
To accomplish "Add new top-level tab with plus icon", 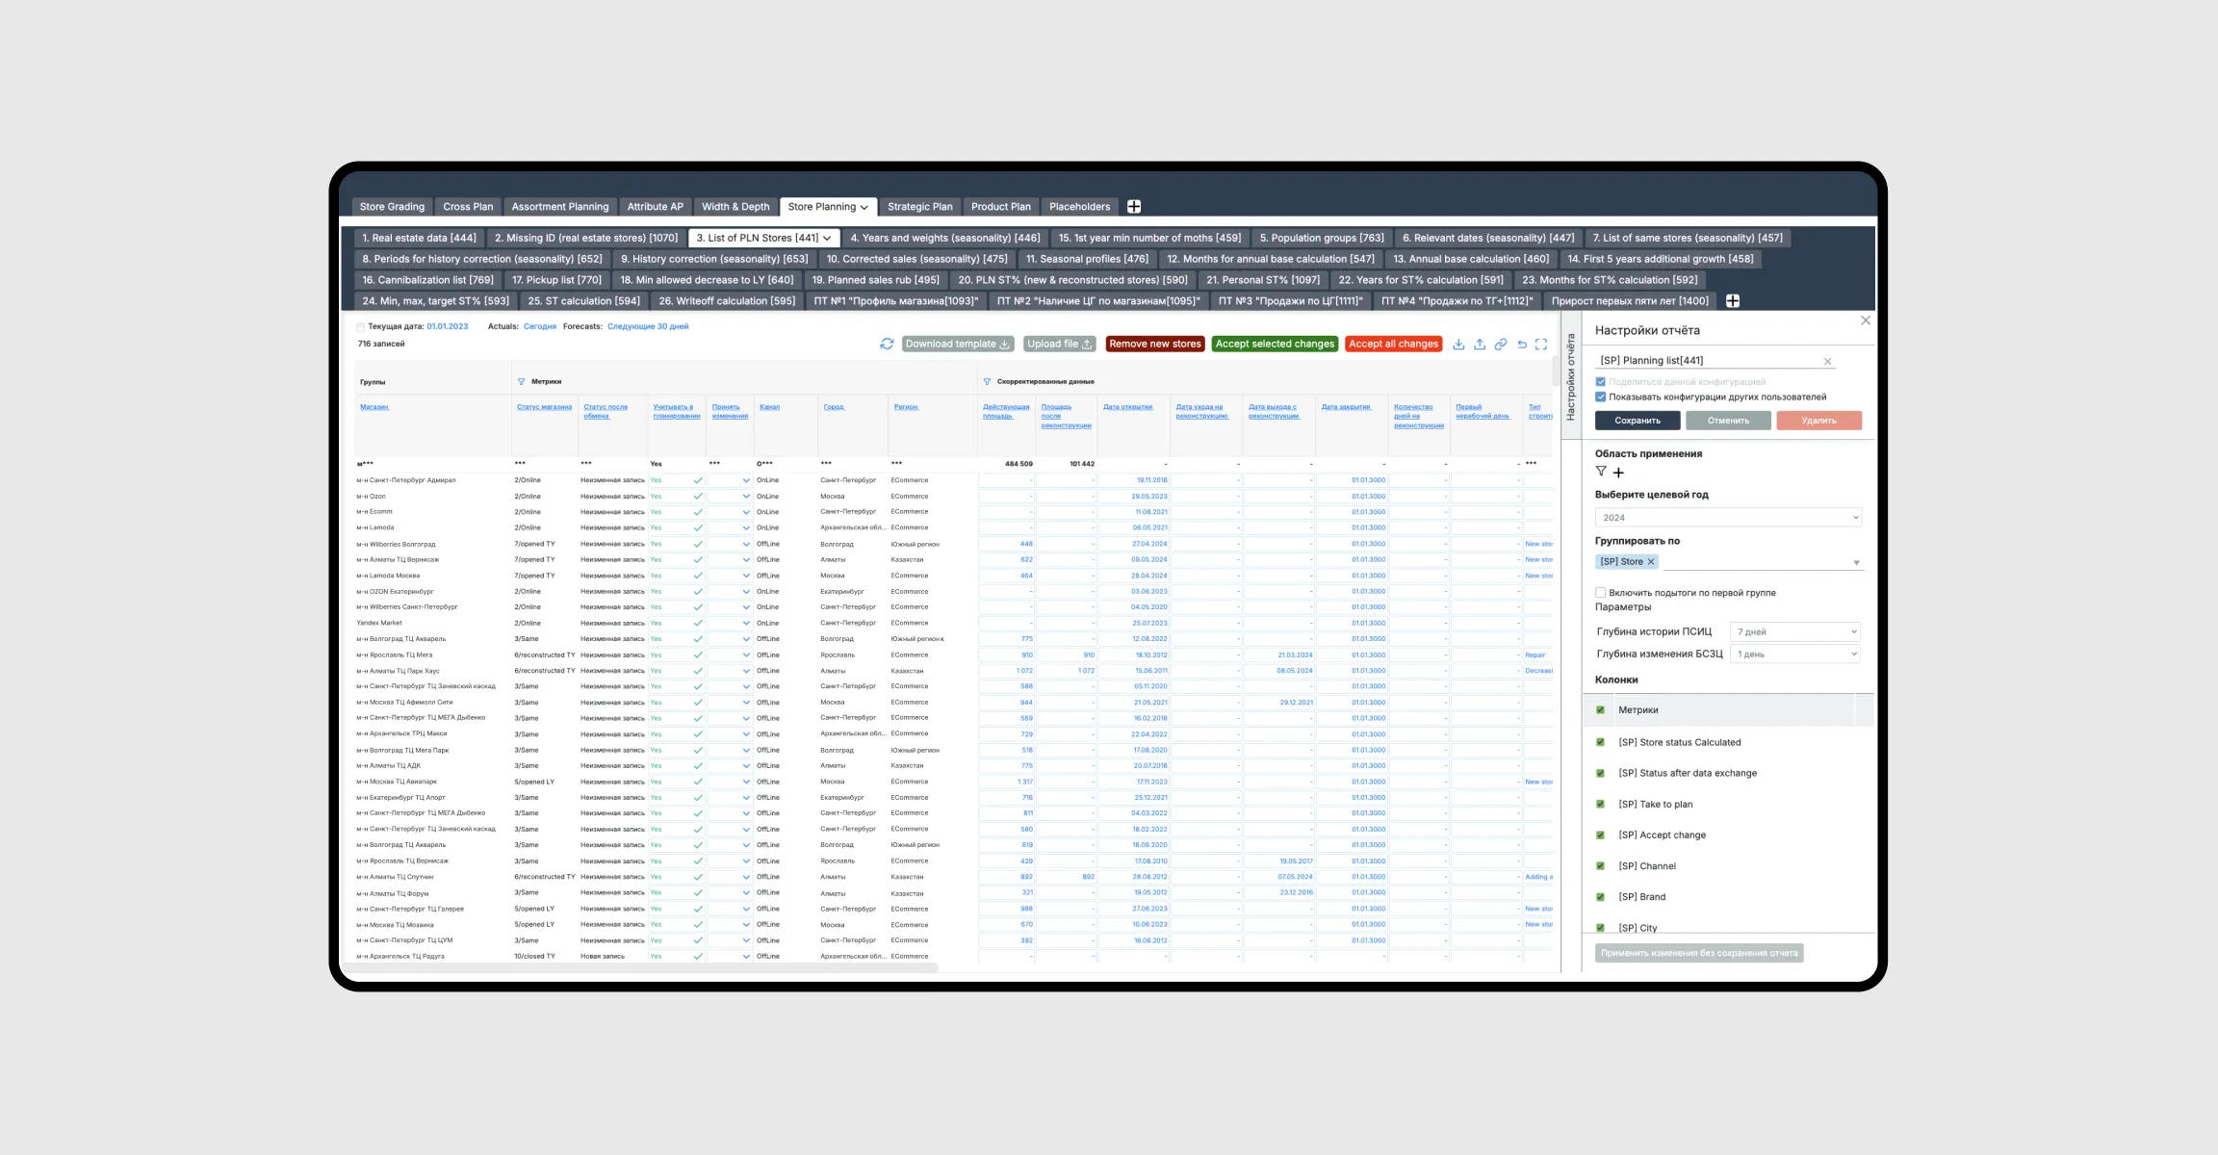I will [x=1134, y=207].
